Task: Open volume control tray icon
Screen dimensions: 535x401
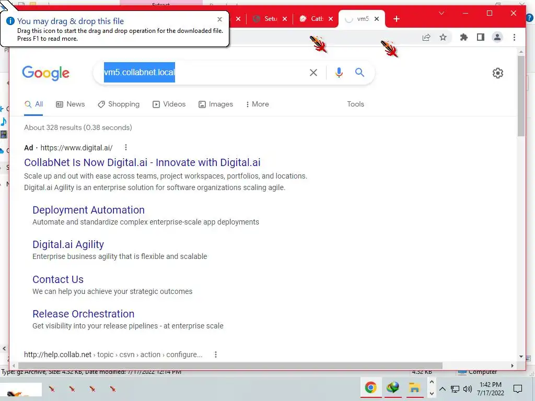Action: [468, 389]
